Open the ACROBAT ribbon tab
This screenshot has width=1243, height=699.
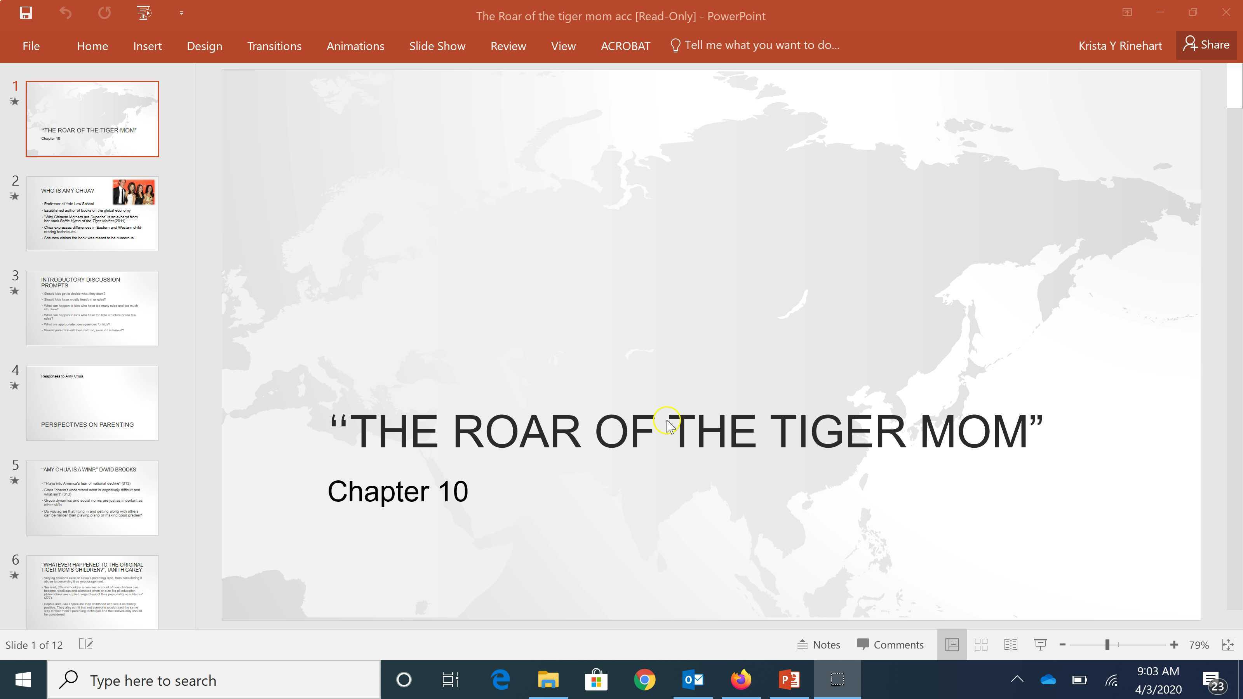[x=625, y=46]
